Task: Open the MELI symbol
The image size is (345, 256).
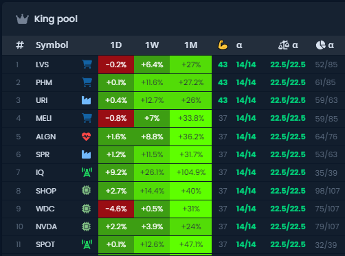Action: coord(44,118)
